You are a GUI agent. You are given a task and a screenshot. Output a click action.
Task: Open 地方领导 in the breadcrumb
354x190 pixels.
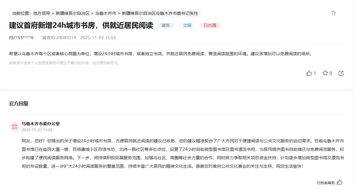pos(42,13)
